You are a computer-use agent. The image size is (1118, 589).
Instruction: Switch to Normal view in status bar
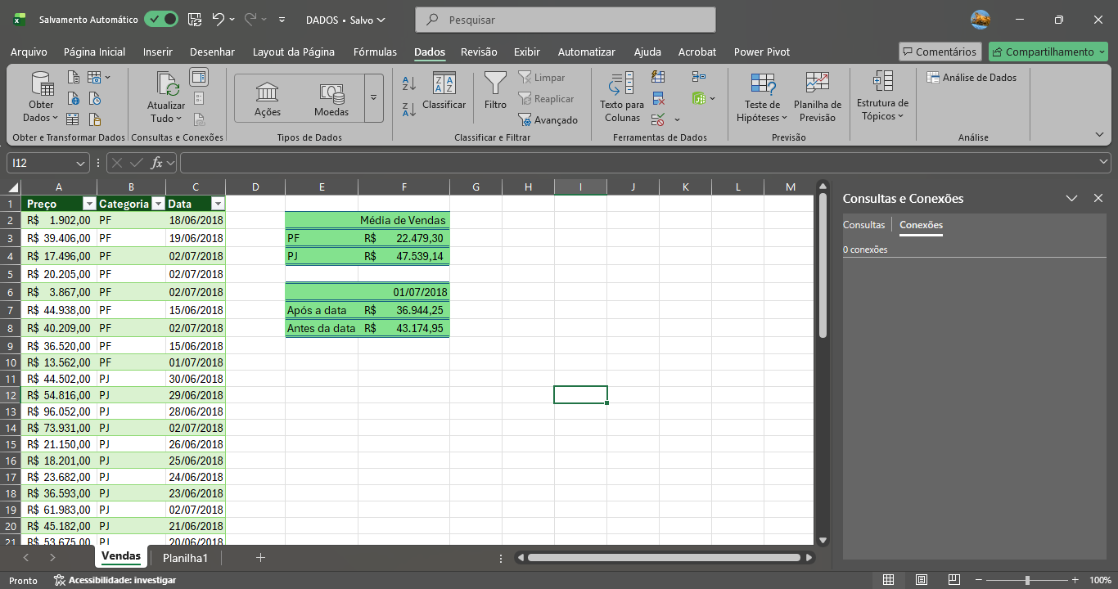point(888,580)
